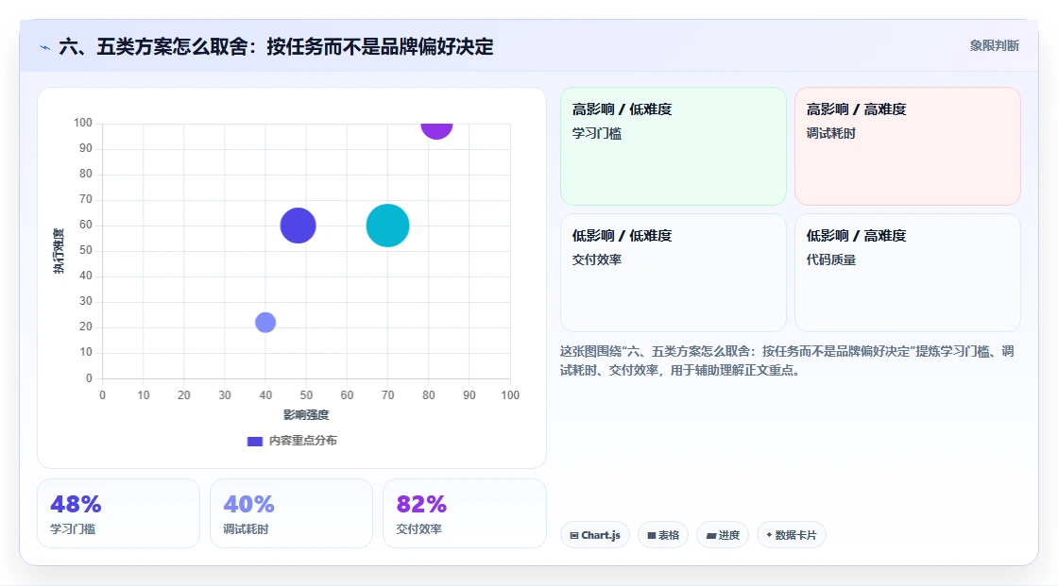This screenshot has width=1058, height=586.
Task: Click 学习门槛 text in the green card
Action: [596, 133]
